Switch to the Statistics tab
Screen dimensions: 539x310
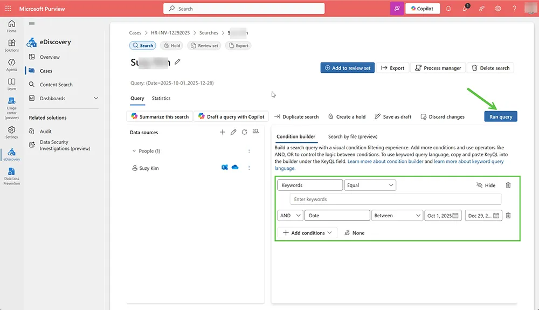[161, 98]
